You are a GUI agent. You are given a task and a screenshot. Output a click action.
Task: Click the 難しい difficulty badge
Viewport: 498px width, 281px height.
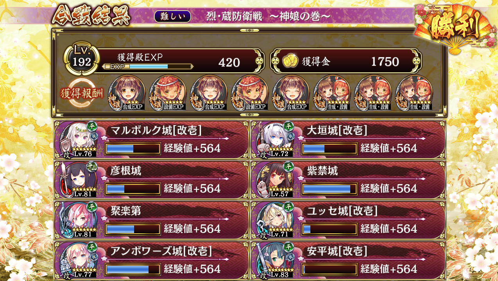[x=172, y=16]
